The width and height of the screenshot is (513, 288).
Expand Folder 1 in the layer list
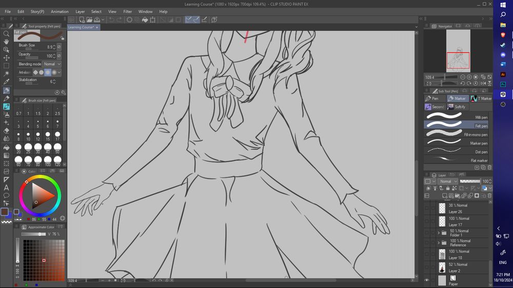[439, 233]
